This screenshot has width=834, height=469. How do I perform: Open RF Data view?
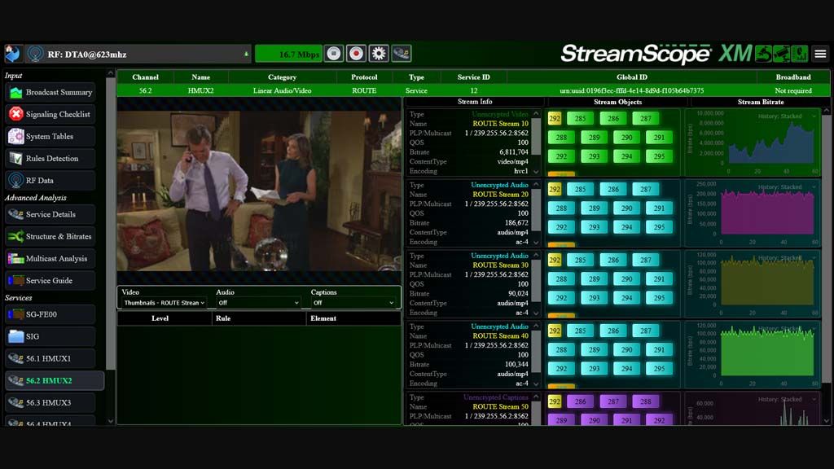pos(50,181)
